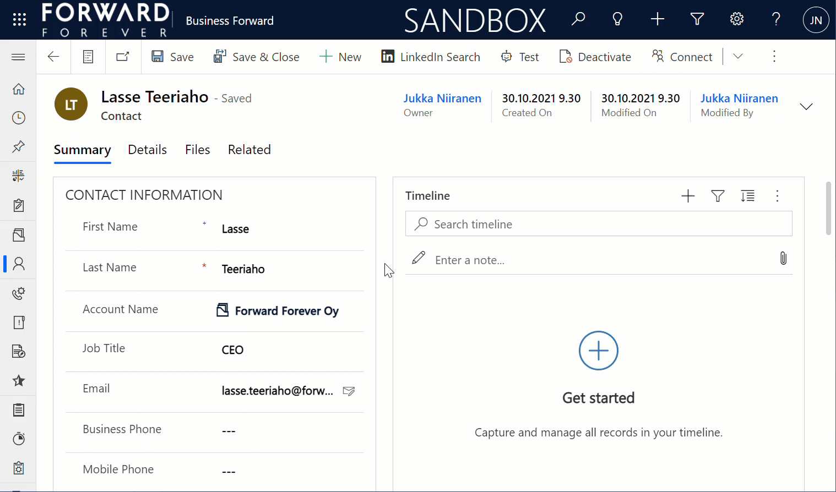This screenshot has height=492, width=836.
Task: Open the lined clipboard sidebar icon
Action: 19,410
